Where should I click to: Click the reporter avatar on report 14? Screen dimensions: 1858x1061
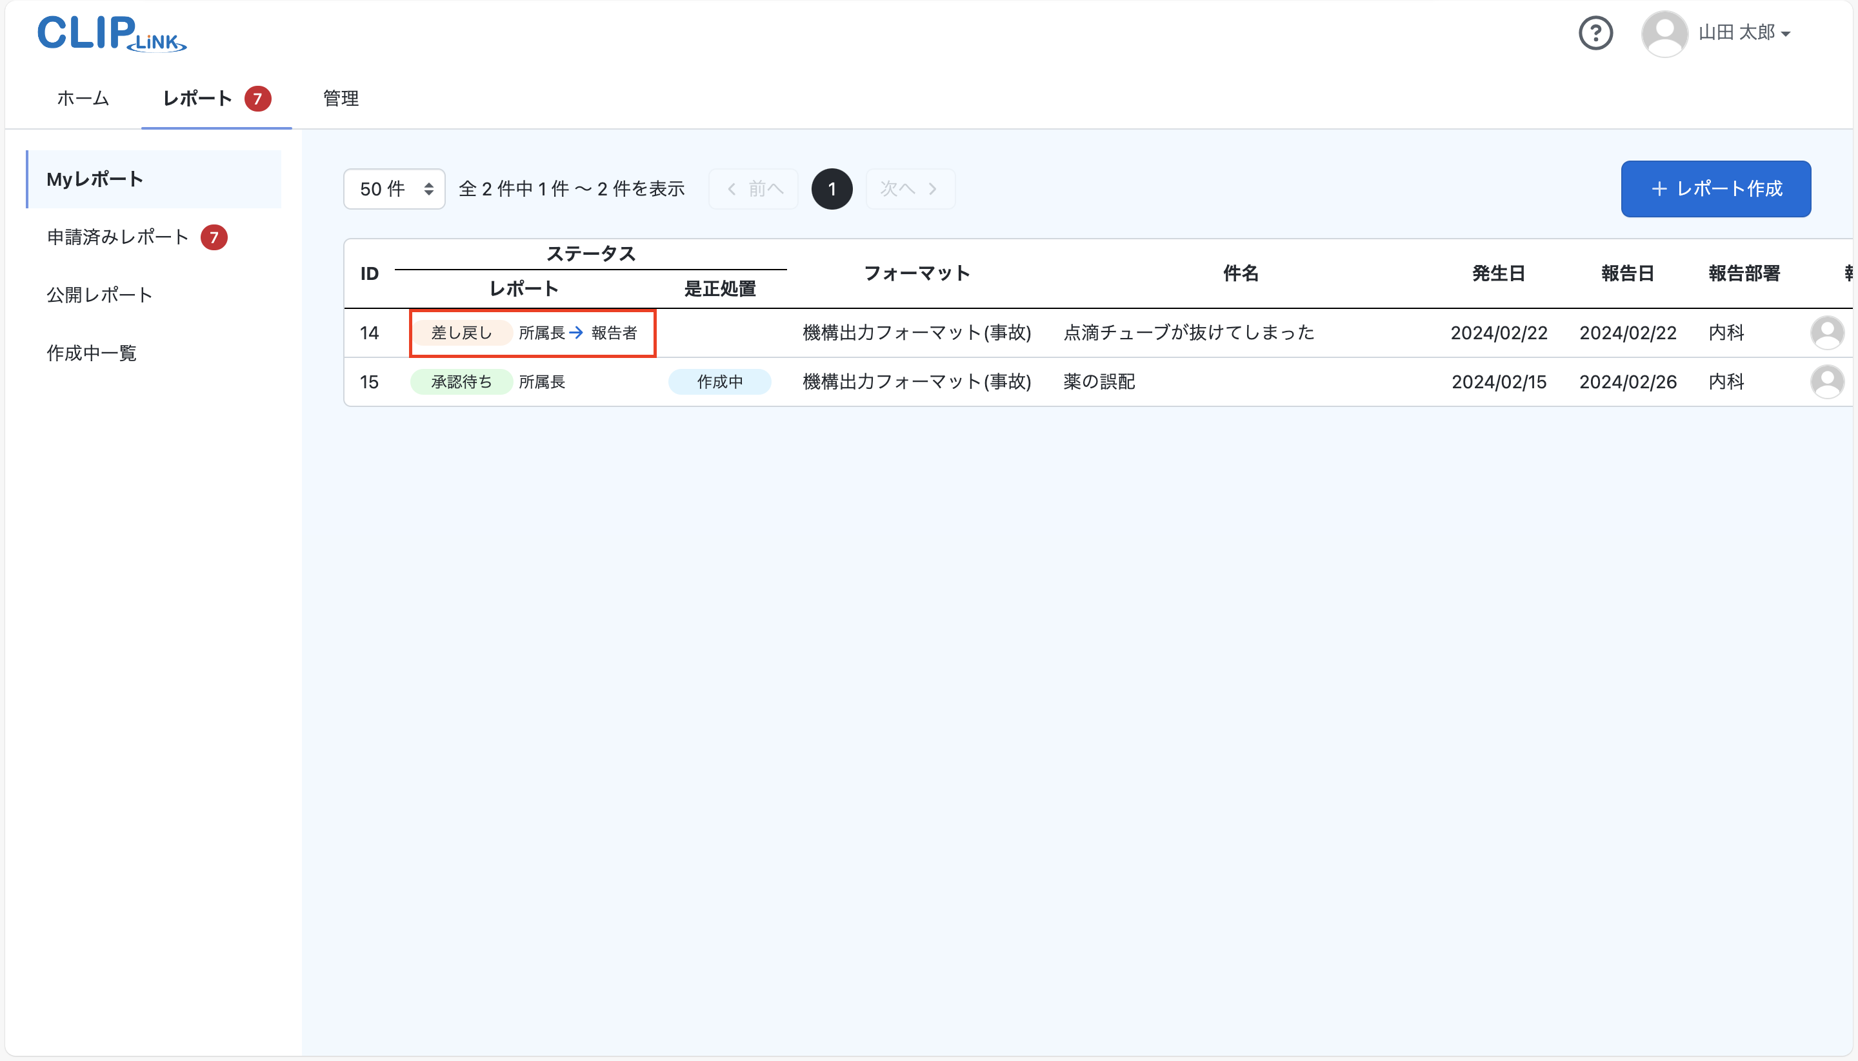pyautogui.click(x=1826, y=332)
